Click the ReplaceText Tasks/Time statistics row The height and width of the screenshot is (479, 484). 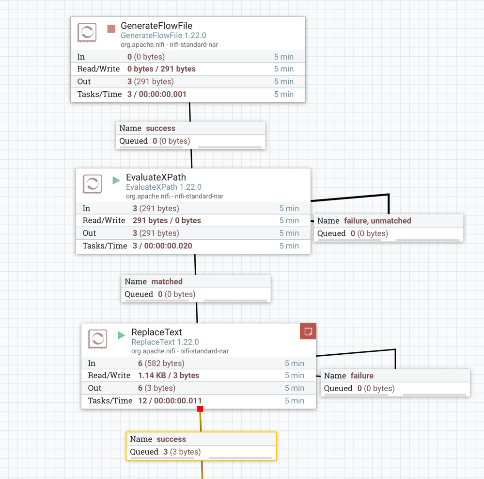tap(199, 401)
